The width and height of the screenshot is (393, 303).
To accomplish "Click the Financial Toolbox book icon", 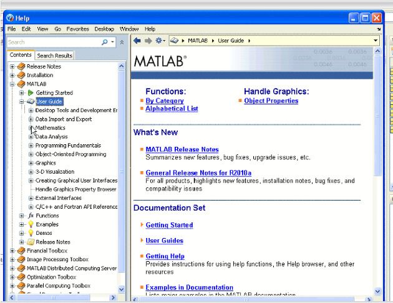I will 21,251.
